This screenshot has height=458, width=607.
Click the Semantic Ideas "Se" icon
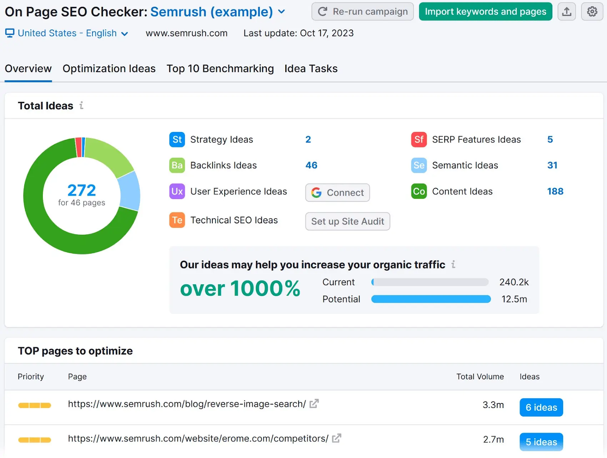click(418, 165)
